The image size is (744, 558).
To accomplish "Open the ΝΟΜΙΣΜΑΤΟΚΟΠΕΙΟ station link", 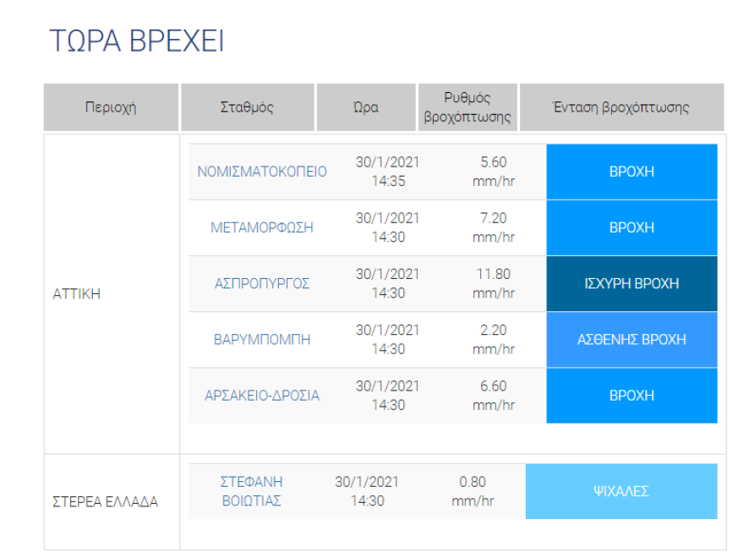I will 262,172.
